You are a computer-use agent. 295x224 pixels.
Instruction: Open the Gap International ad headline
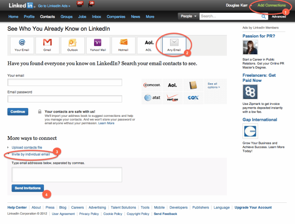(260, 120)
